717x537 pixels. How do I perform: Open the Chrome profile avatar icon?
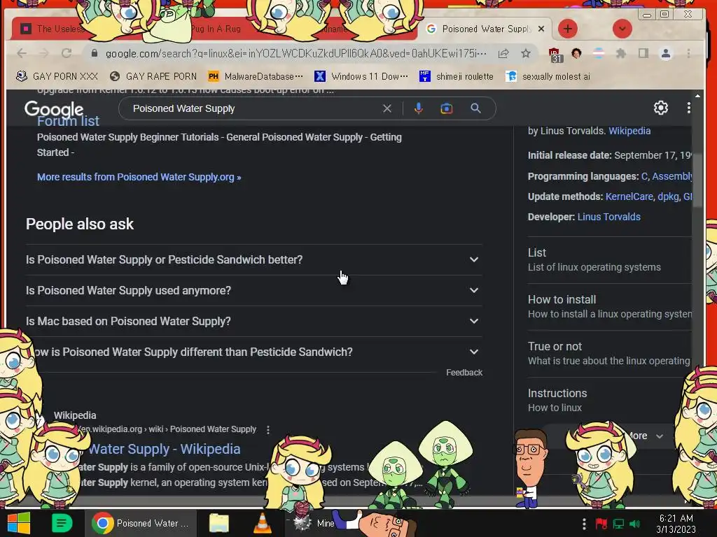666,53
